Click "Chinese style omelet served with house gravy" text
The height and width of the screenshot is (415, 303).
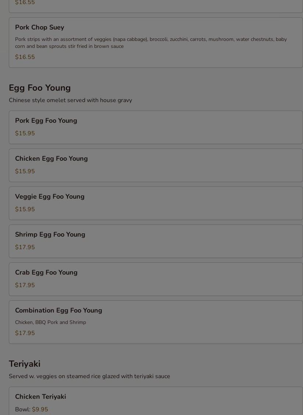pos(70,100)
